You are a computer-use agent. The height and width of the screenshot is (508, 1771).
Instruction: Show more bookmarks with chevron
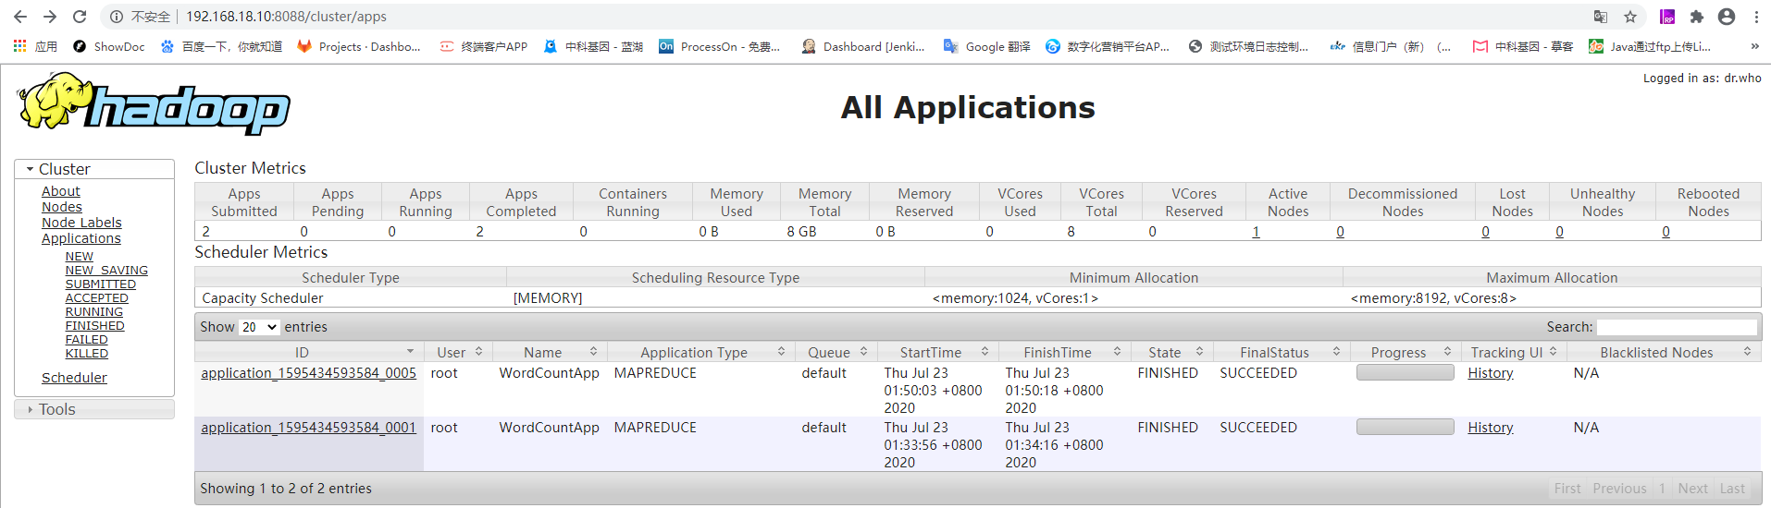pyautogui.click(x=1755, y=46)
